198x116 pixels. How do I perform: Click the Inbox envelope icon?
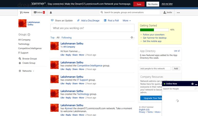coord(35,12)
